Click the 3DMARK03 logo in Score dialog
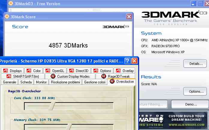 pyautogui.click(x=116, y=27)
